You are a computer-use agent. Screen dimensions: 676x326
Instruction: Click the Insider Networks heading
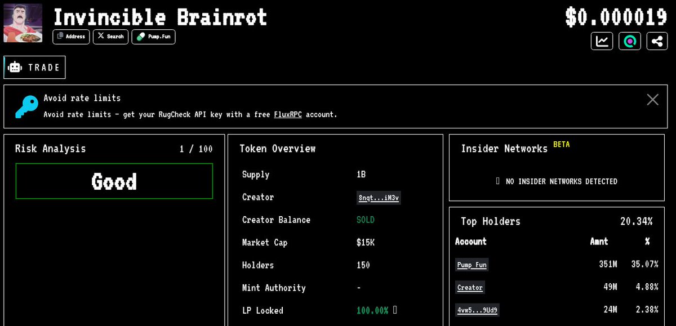tap(504, 149)
